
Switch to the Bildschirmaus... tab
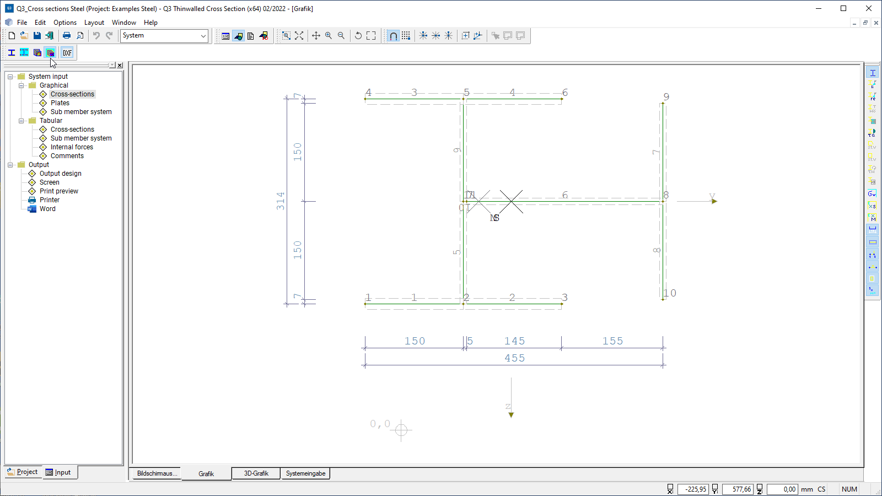157,473
